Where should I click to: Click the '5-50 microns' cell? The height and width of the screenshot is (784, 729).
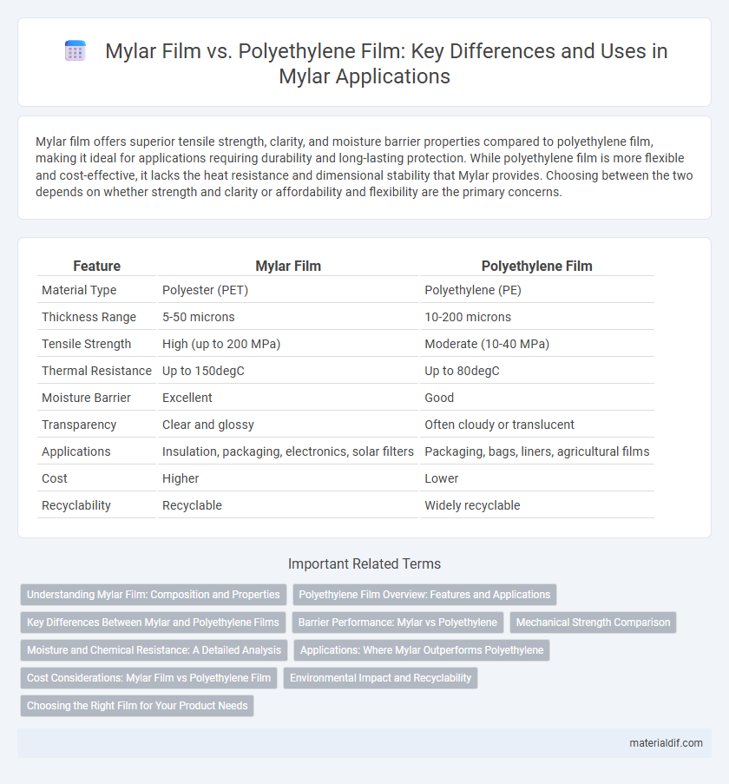click(199, 317)
